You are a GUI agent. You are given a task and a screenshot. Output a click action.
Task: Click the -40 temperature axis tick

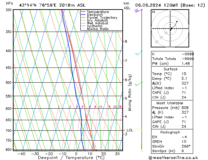click(x=21, y=154)
